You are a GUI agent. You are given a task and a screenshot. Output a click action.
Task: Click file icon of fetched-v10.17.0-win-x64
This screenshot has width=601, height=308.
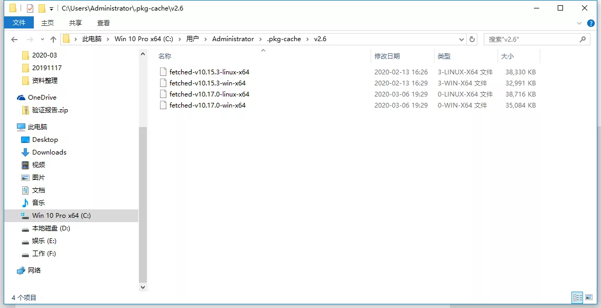point(163,105)
